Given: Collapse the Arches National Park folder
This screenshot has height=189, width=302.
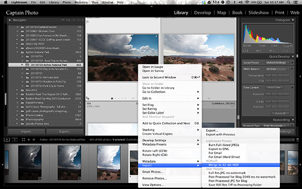Looking at the screenshot, I should 17,52.
